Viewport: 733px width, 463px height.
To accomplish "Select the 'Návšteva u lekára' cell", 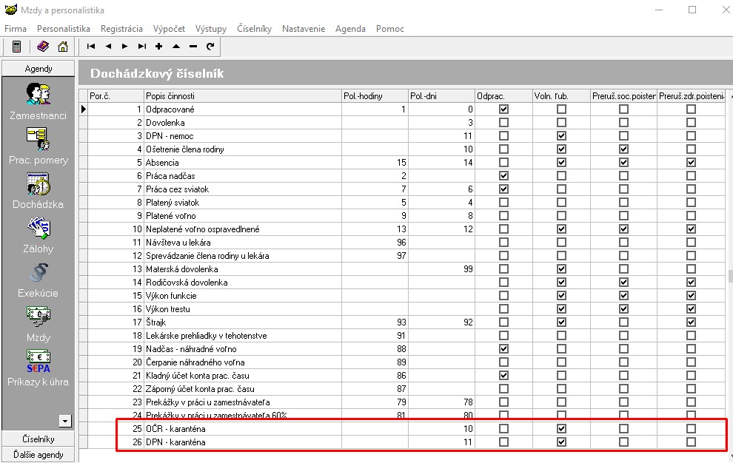I will pyautogui.click(x=243, y=243).
